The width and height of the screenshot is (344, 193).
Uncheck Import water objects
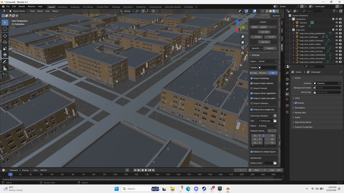(x=251, y=83)
